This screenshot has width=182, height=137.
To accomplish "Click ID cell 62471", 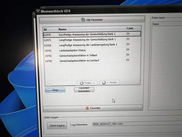I will pyautogui.click(x=48, y=40).
